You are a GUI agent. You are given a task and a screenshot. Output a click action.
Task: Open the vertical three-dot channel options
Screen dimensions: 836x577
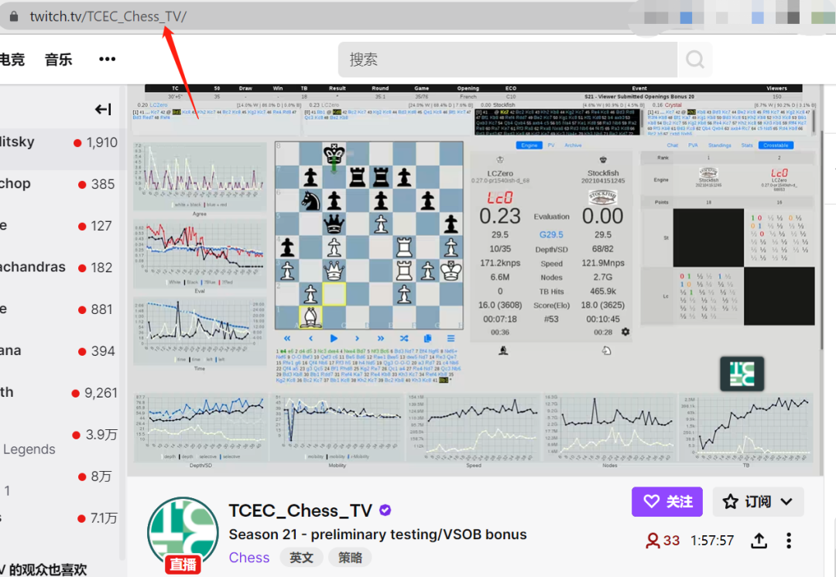coord(789,541)
